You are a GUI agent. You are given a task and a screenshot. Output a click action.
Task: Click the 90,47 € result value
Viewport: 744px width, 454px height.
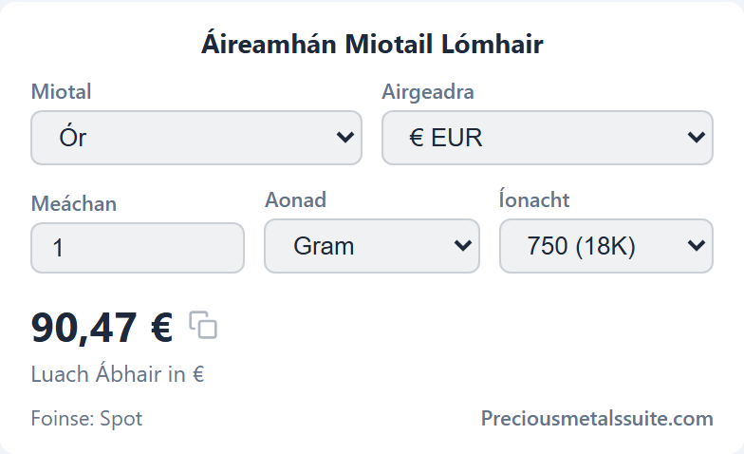(x=102, y=328)
